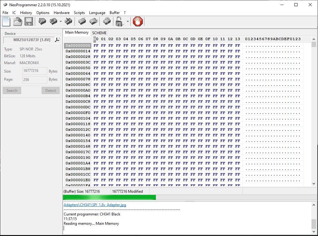The image size is (318, 236).
Task: Click the Erase IC crossed-chip icon
Action: [x=68, y=21]
